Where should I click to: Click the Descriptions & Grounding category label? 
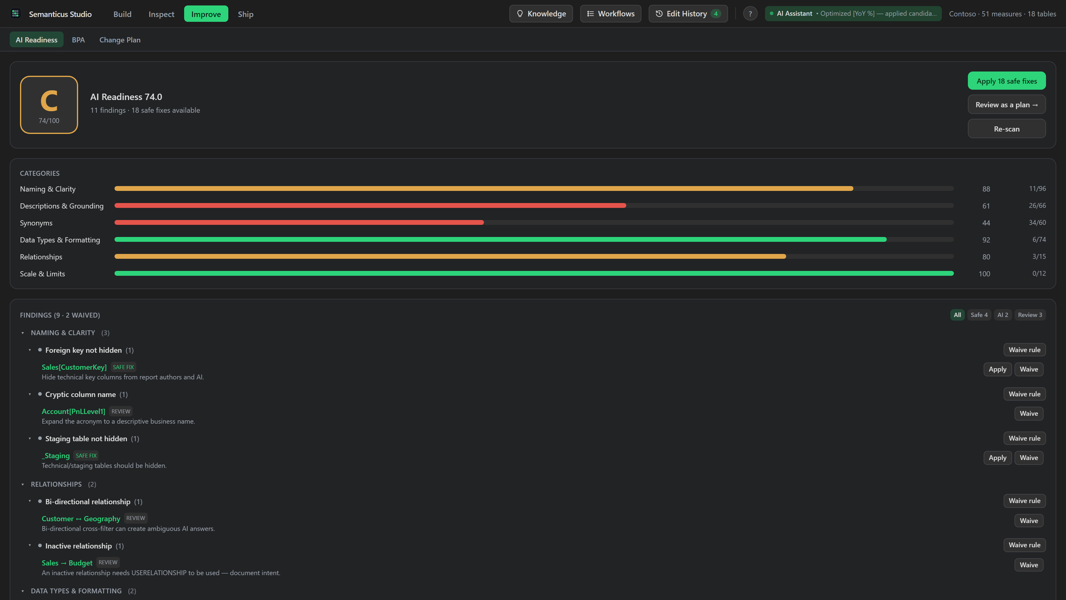click(x=62, y=206)
